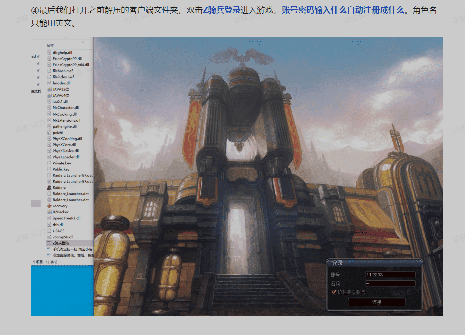Click the pin icon next to 'ad'
Image resolution: width=465 pixels, height=335 pixels.
coord(38,57)
